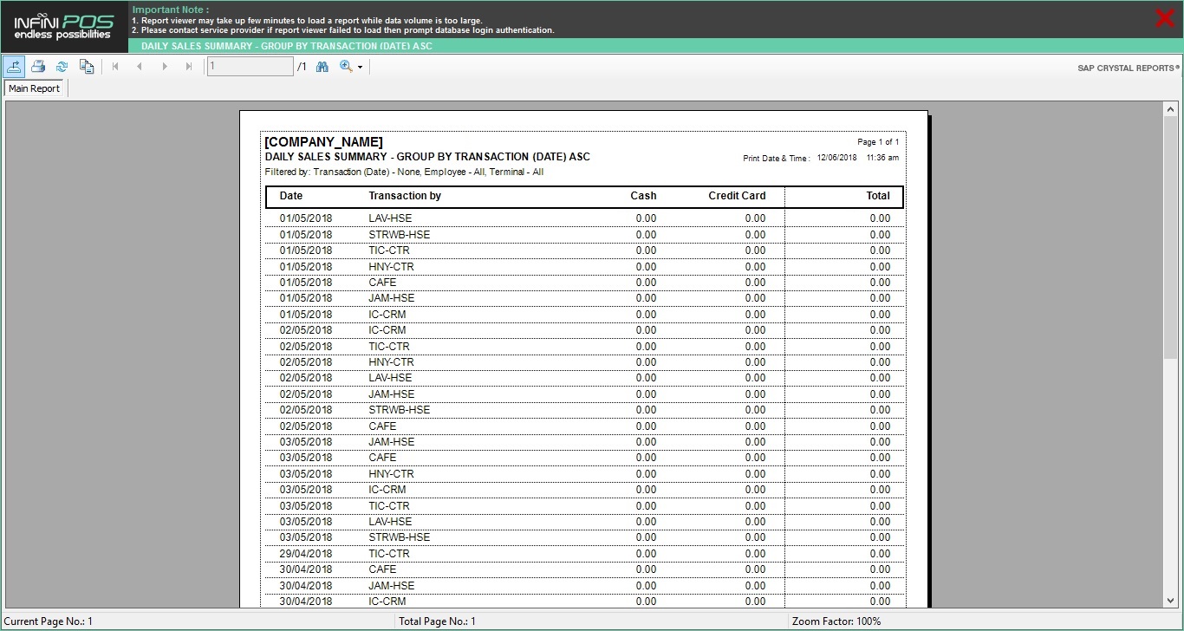The width and height of the screenshot is (1184, 631).
Task: Click the Daily Sales Summary green title bar
Action: pyautogui.click(x=656, y=46)
